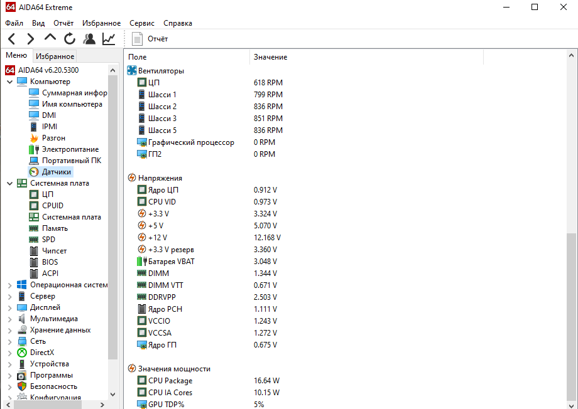Select the Портативный ПК laptop icon
The height and width of the screenshot is (409, 578).
point(34,161)
